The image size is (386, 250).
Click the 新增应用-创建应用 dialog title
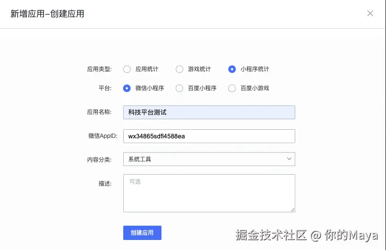tap(47, 14)
